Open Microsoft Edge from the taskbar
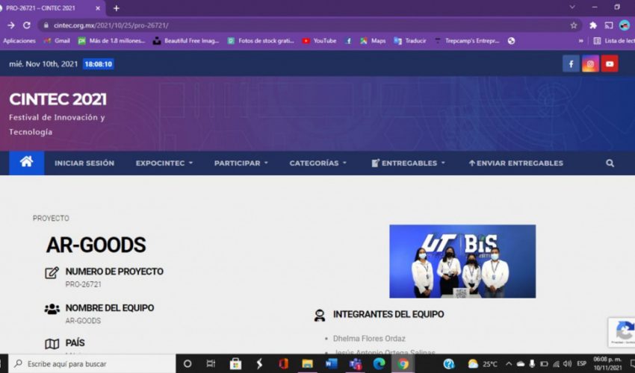 pos(379,364)
